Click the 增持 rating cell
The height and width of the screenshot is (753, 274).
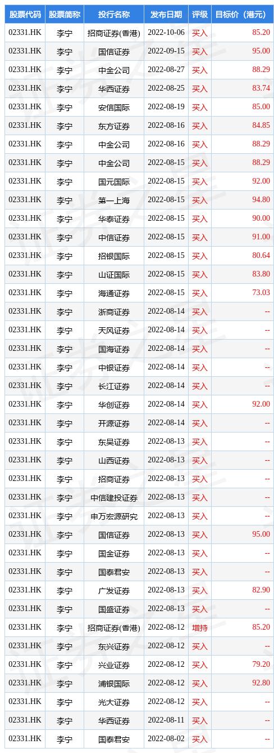click(x=199, y=627)
